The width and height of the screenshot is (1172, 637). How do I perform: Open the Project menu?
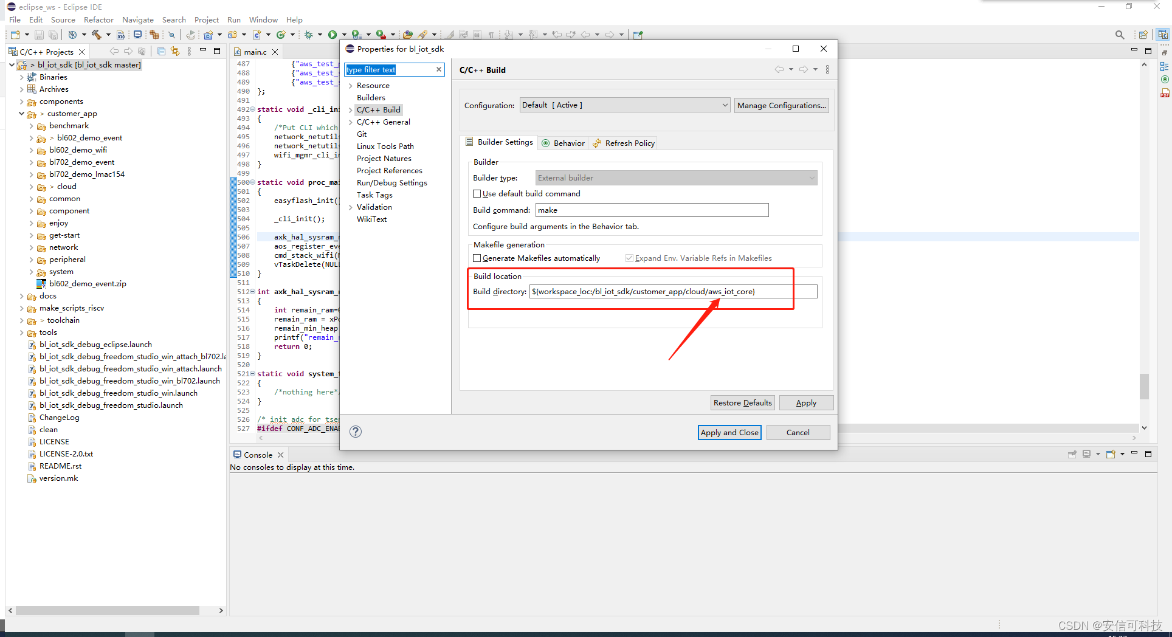tap(207, 20)
